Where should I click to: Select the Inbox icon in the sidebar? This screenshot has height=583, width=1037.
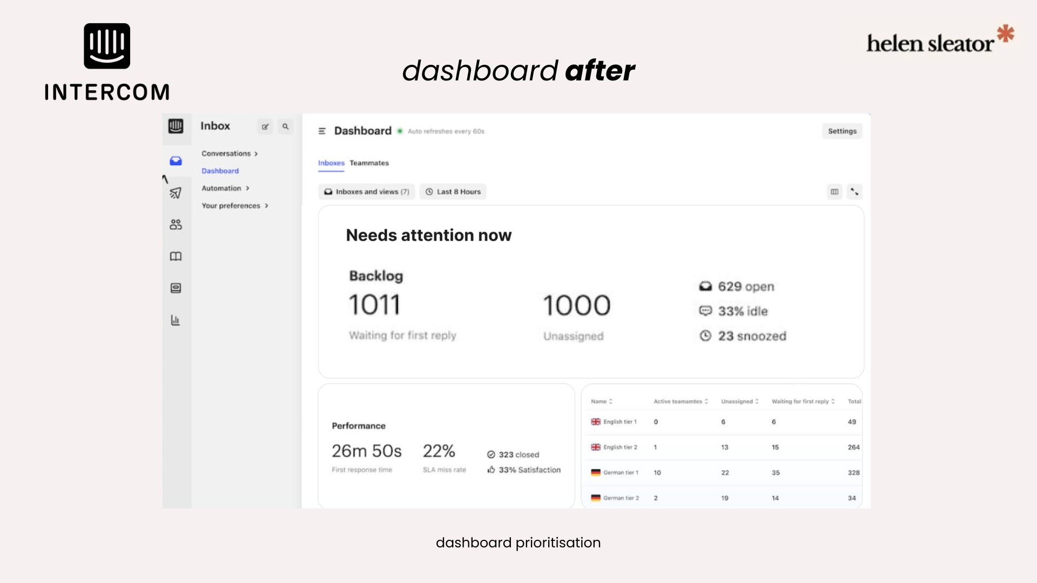pos(176,160)
